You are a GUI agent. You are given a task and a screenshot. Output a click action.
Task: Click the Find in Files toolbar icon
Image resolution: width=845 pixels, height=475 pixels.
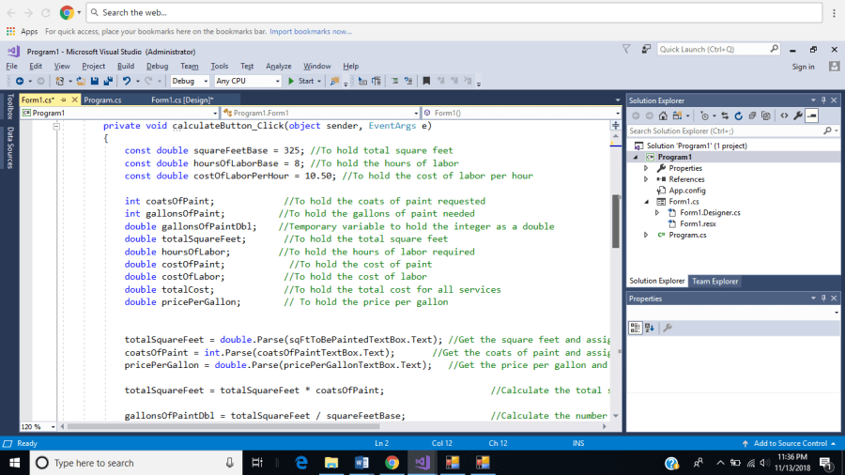pyautogui.click(x=334, y=81)
